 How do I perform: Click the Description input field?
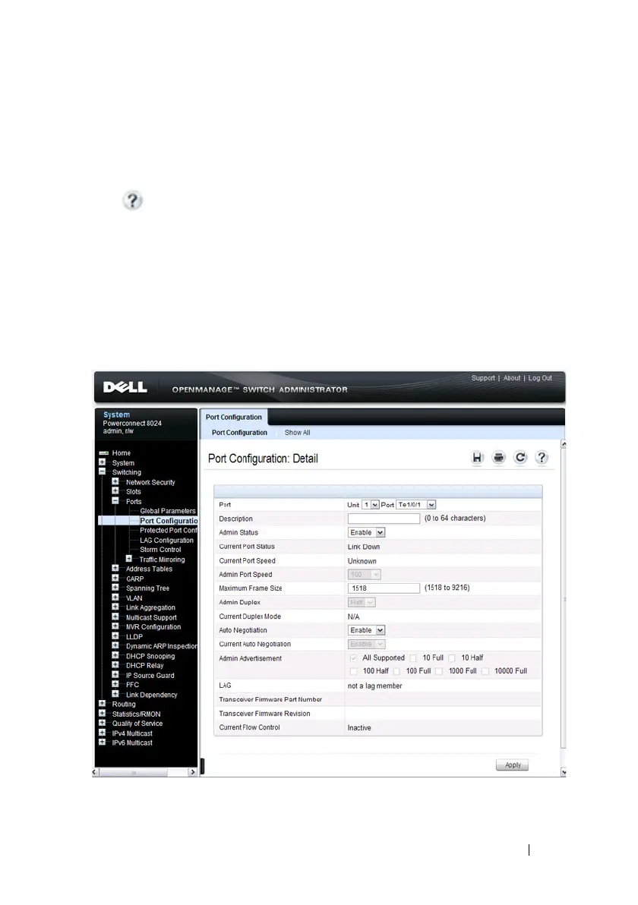(x=384, y=519)
